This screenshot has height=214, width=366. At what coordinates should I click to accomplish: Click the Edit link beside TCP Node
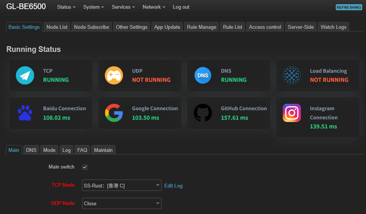(x=168, y=186)
